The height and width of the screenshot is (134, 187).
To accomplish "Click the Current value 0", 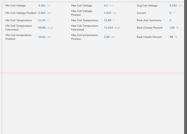I will (170, 13).
